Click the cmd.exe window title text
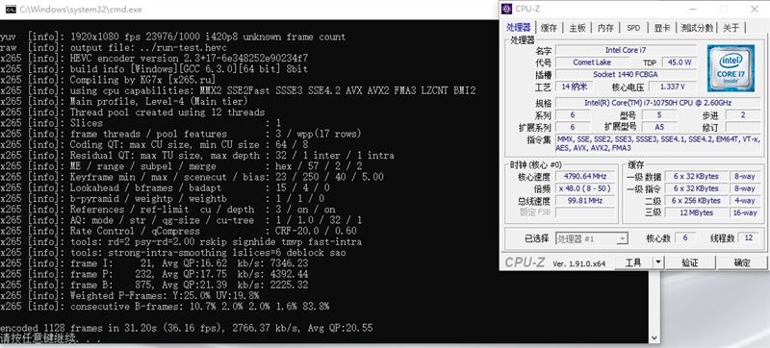Viewport: 770px width, 348px height. pyautogui.click(x=81, y=10)
